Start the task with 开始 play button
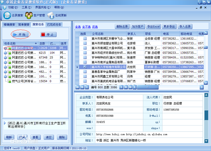 (20, 35)
